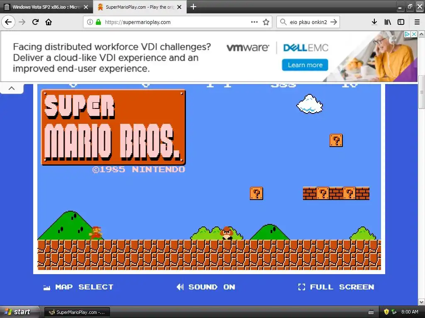
Task: Click the AdChoices triangle icon
Action: [x=407, y=34]
